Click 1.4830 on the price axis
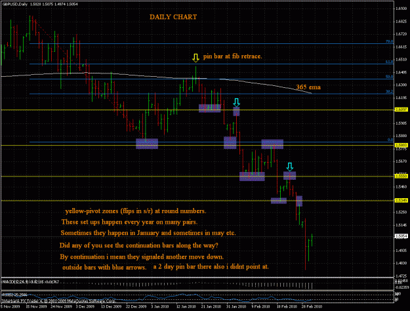 [401, 263]
